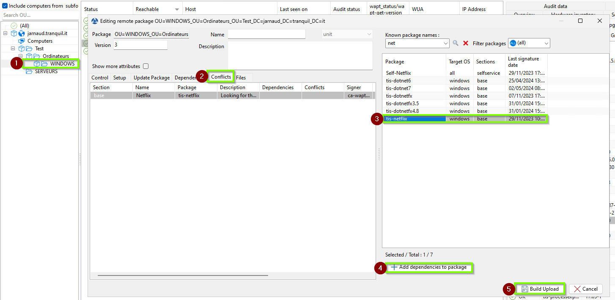Open the Update Package tab
This screenshot has height=300, width=615.
click(x=151, y=78)
